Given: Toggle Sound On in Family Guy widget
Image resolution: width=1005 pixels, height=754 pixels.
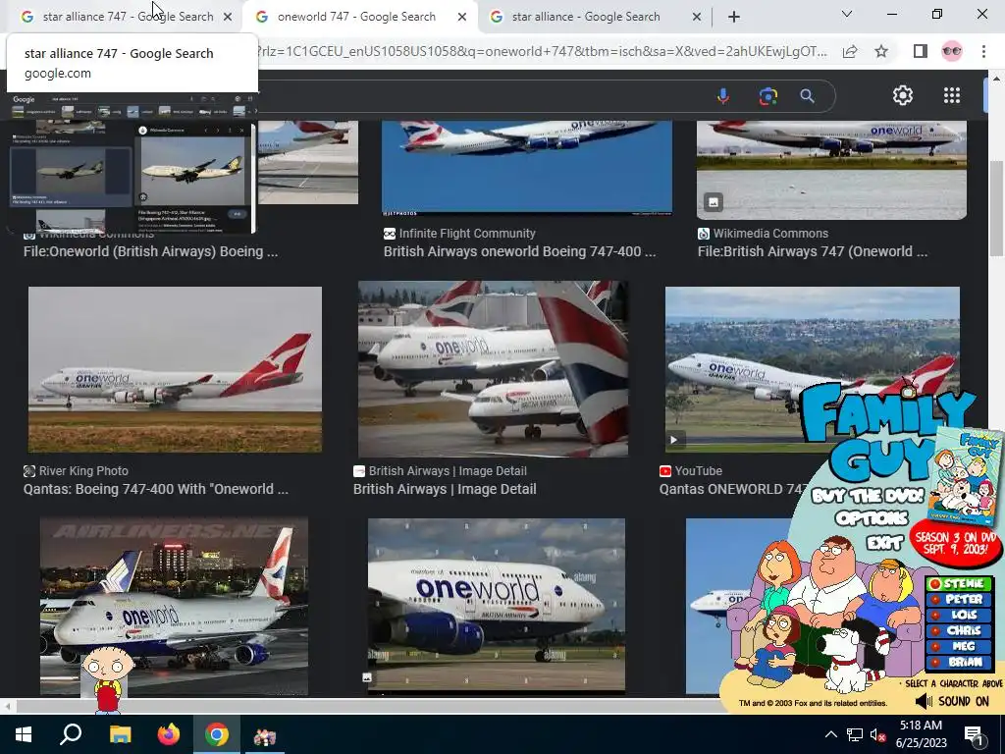Looking at the screenshot, I should pos(952,701).
